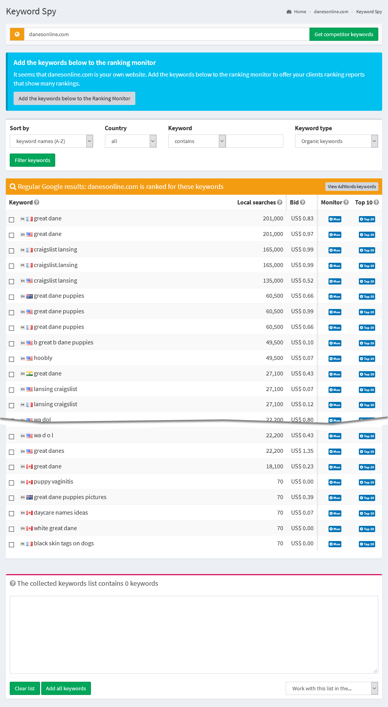
Task: Open 'Work with this list in the...' dropdown
Action: tap(332, 688)
